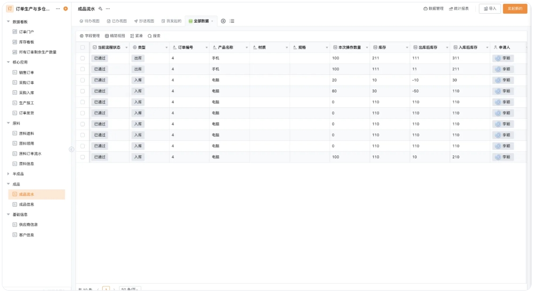Viewport: 534px width, 293px height.
Task: Switch to 精简视图 compact view
Action: coord(115,36)
